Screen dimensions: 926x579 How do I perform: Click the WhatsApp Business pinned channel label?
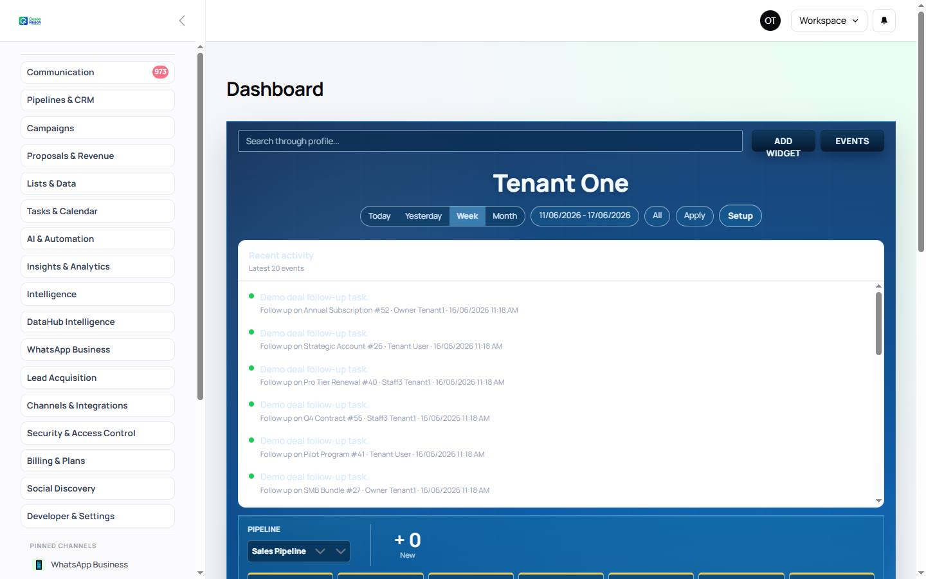[x=89, y=565]
